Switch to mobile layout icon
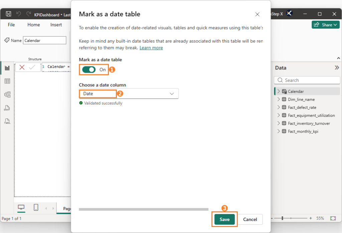Viewport: 342px width, 233px height. (x=36, y=207)
